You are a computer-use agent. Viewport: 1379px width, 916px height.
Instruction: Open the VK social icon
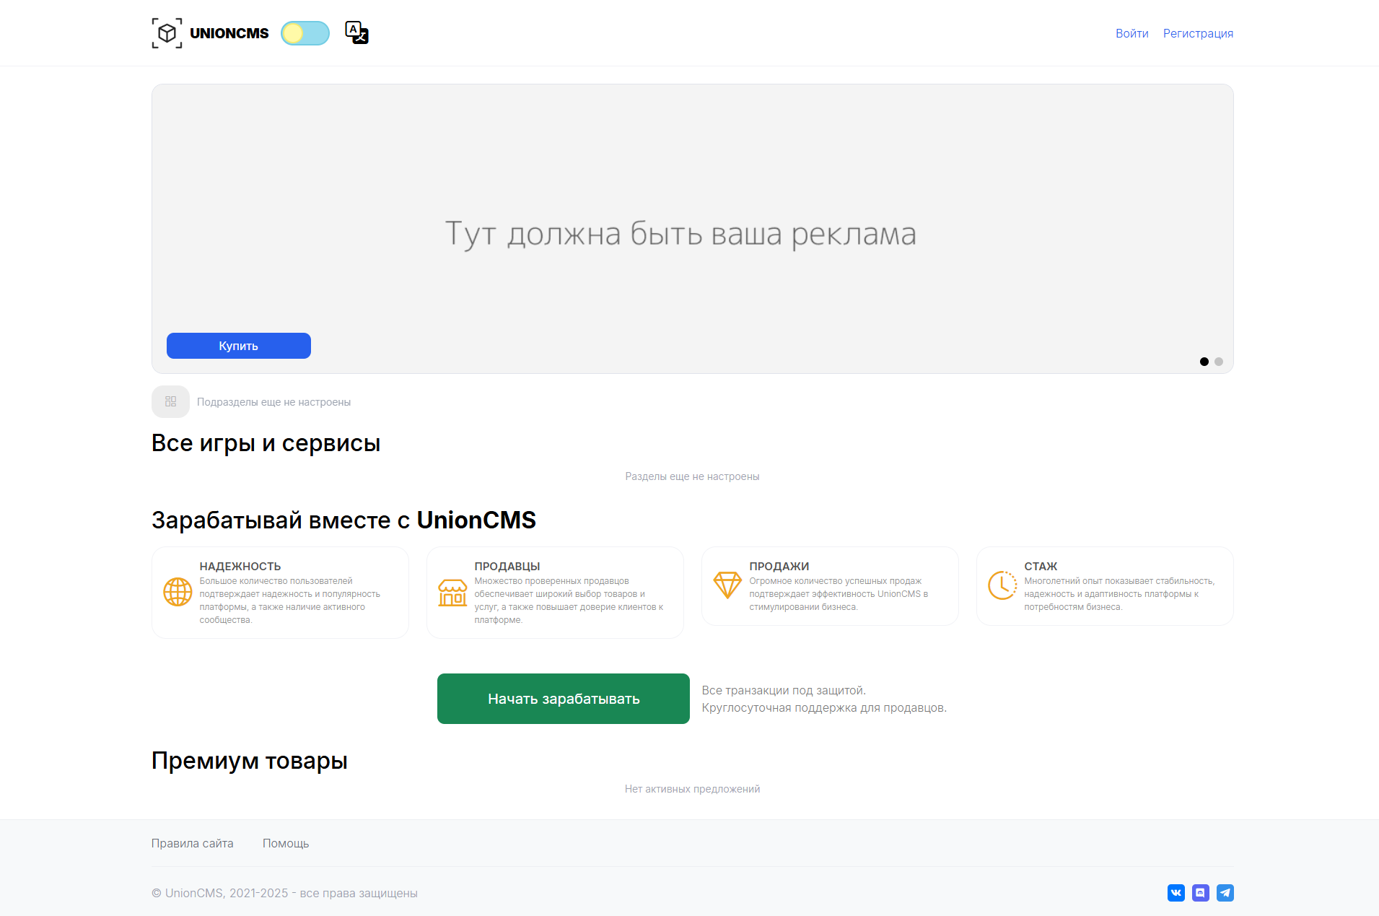(1176, 893)
